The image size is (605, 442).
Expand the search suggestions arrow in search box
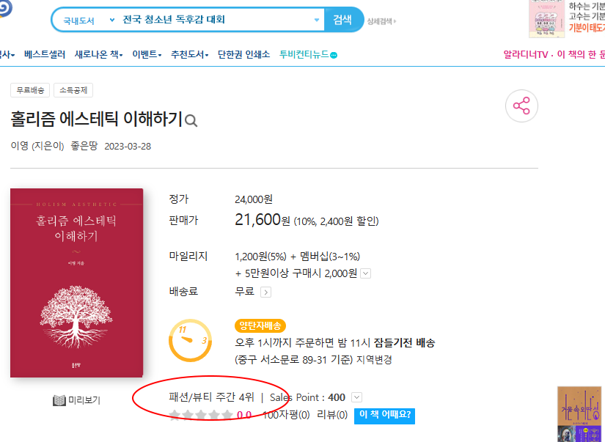(x=317, y=20)
